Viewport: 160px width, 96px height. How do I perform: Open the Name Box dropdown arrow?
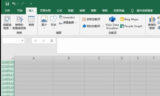pyautogui.click(x=23, y=41)
